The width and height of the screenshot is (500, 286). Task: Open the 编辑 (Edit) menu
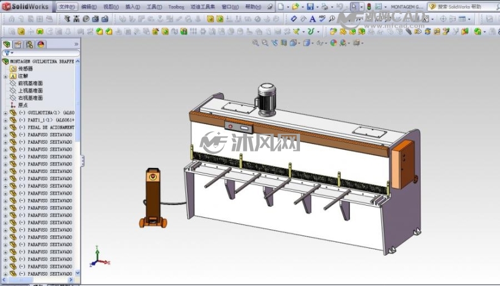(88, 7)
